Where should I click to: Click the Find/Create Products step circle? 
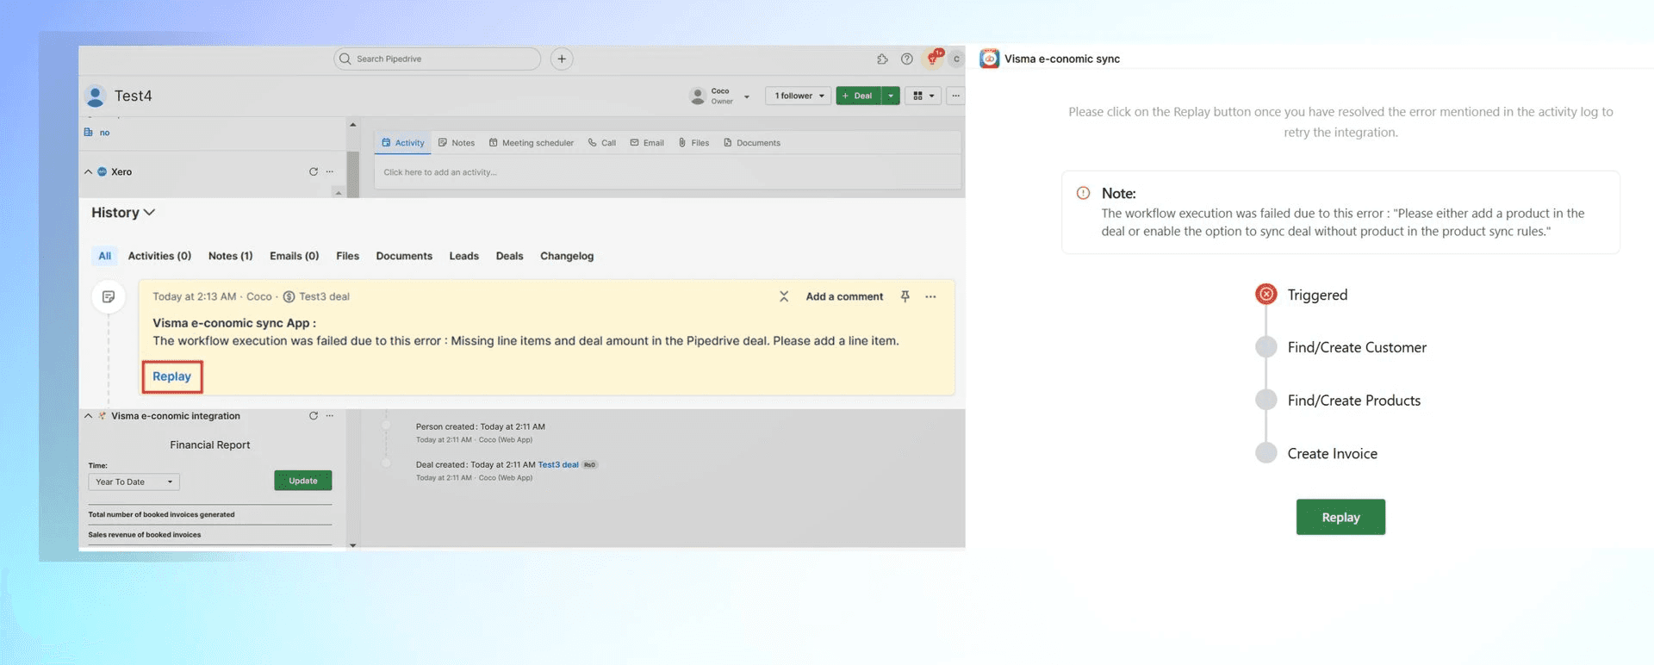coord(1266,400)
